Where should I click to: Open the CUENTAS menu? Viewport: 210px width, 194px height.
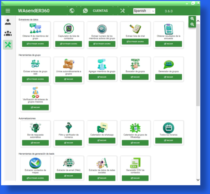[x=100, y=11]
